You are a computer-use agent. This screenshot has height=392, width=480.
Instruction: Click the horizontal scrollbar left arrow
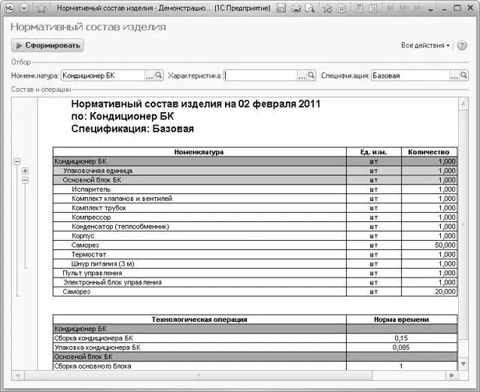pyautogui.click(x=17, y=375)
